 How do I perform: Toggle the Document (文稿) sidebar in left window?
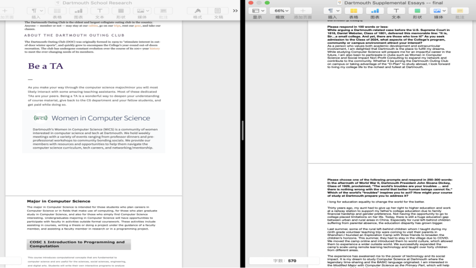tap(218, 11)
